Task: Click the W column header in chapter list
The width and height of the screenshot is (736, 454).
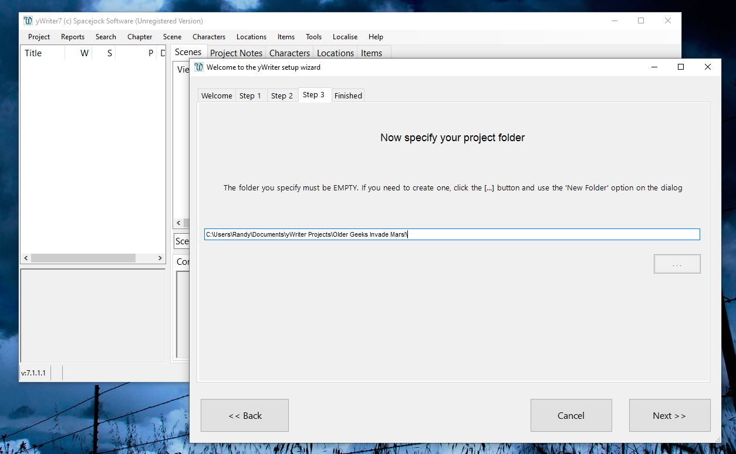Action: [x=79, y=53]
